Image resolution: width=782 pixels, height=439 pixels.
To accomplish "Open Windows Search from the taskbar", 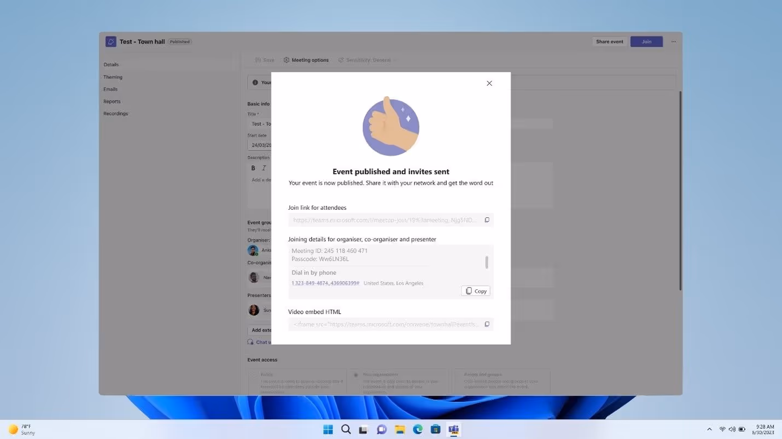I will [346, 429].
